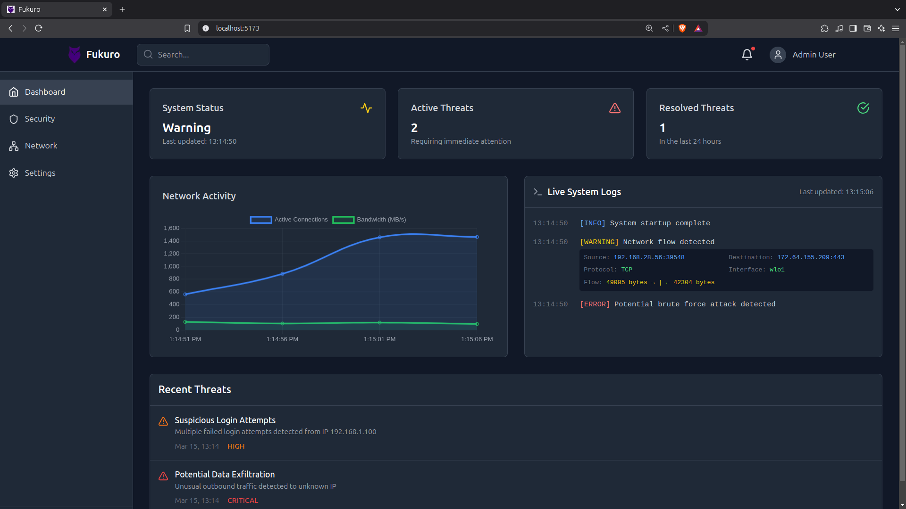Click the Fukuro owl logo
The height and width of the screenshot is (509, 906).
pyautogui.click(x=74, y=55)
